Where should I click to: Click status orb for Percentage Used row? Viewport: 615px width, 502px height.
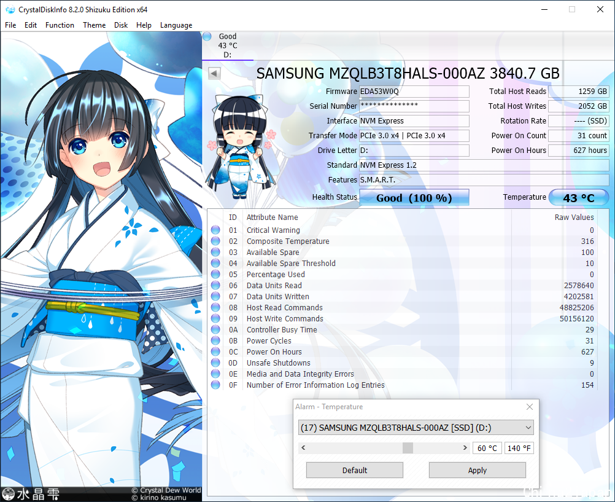(x=215, y=274)
